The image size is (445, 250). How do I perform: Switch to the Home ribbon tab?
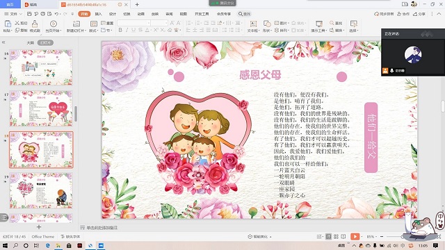(84, 14)
